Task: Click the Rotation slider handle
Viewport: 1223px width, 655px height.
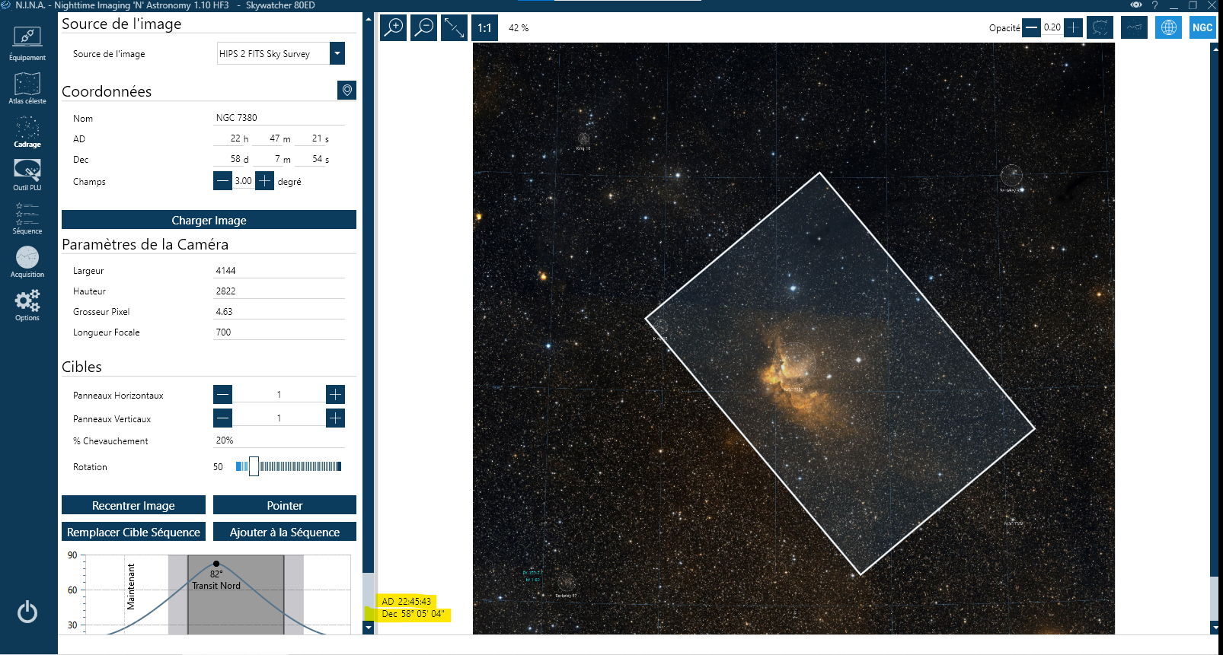Action: pos(254,466)
